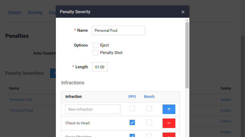Screen dimensions: 245x137
Task: Switch to the Details tab
Action: tap(14, 12)
